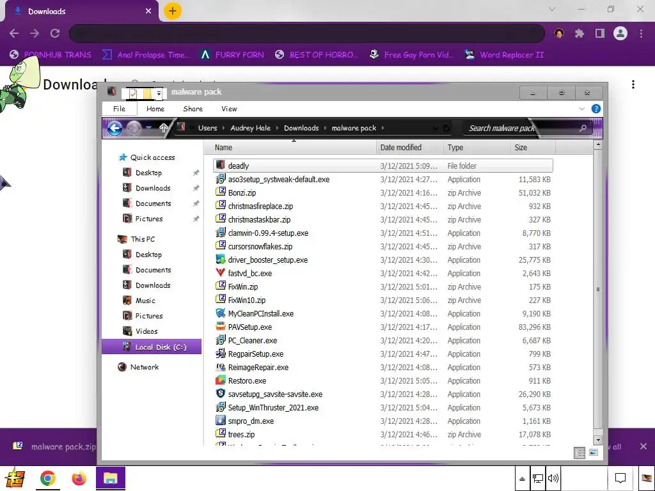Screen dimensions: 655x491
Task: Open the volume control in system tray
Action: 553,478
